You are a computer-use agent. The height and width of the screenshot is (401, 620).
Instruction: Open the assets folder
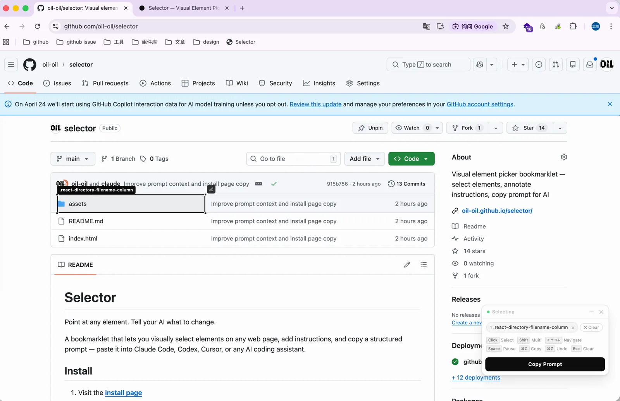click(x=77, y=204)
